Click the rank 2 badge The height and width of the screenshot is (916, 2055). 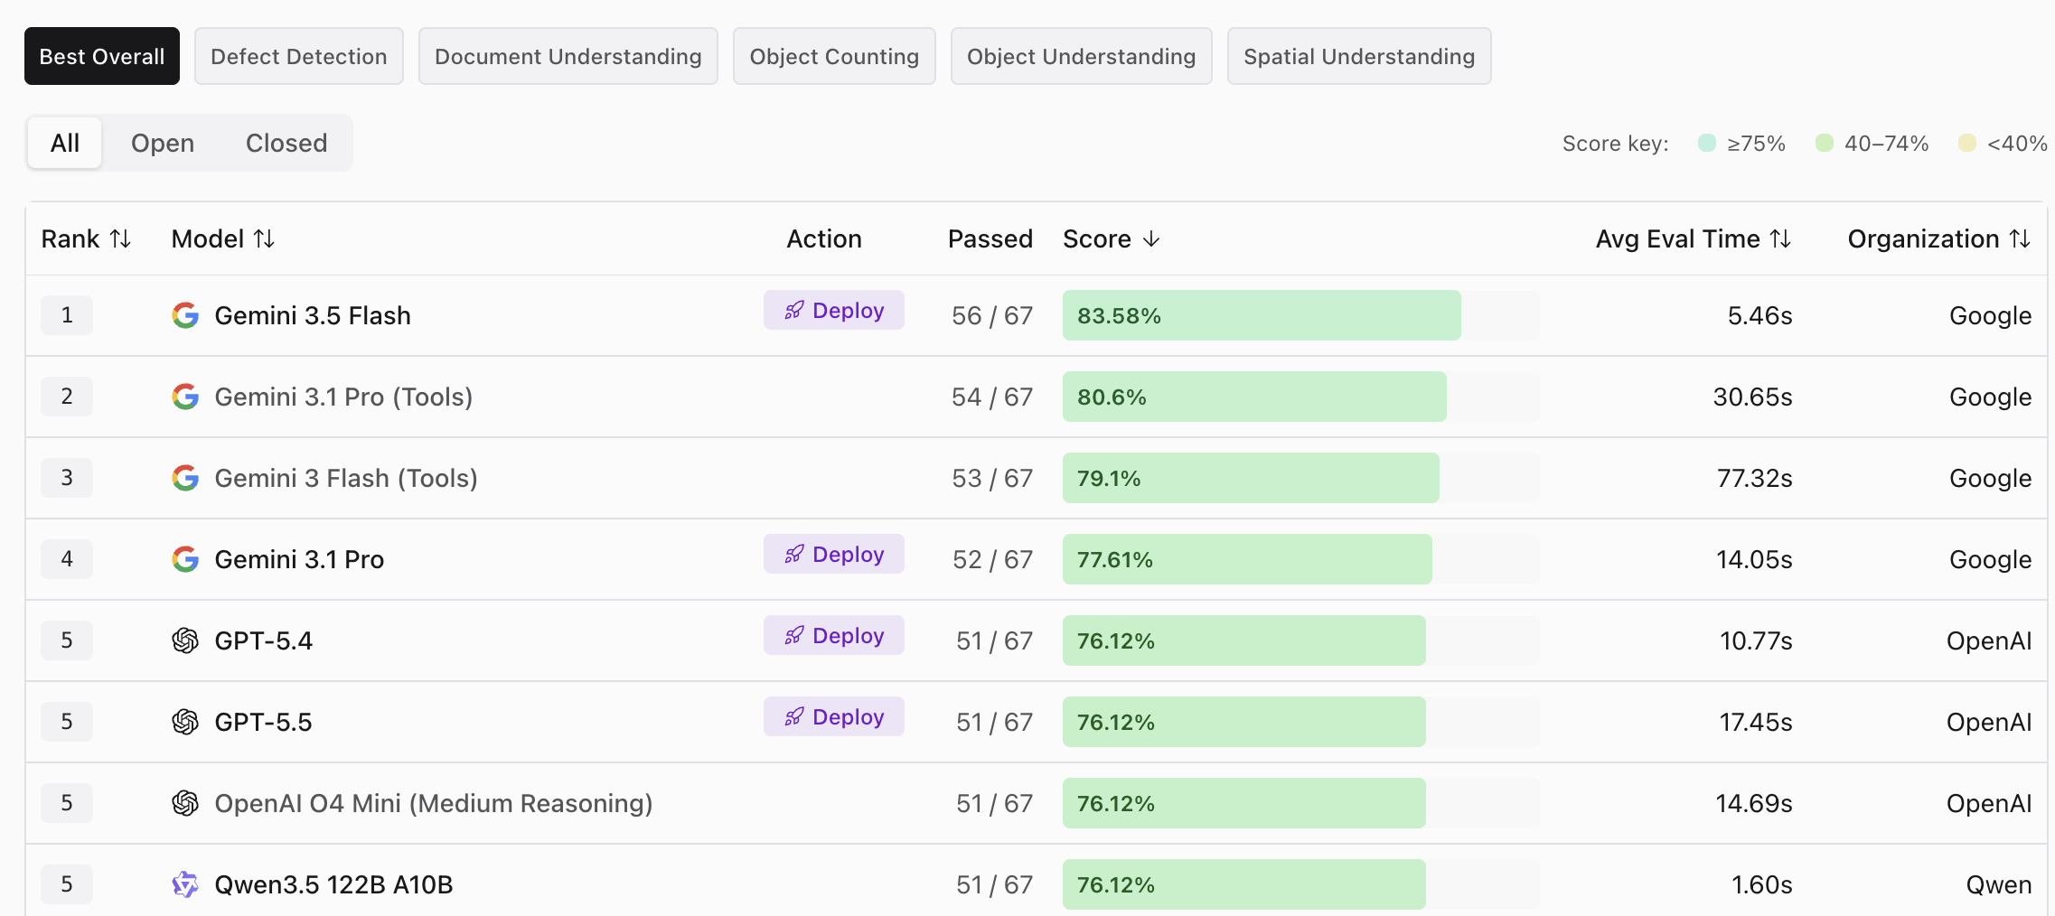point(67,397)
